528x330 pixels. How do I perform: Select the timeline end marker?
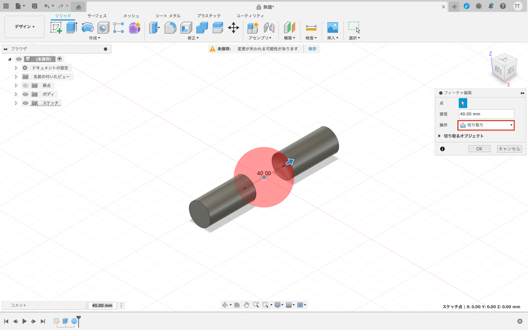click(78, 321)
